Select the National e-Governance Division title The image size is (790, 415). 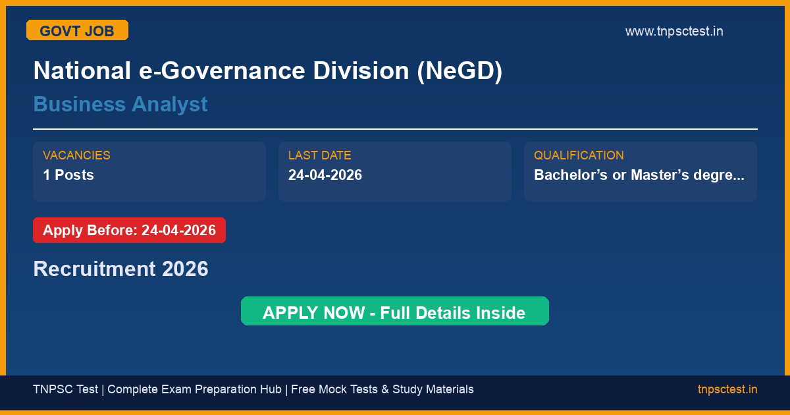(267, 70)
